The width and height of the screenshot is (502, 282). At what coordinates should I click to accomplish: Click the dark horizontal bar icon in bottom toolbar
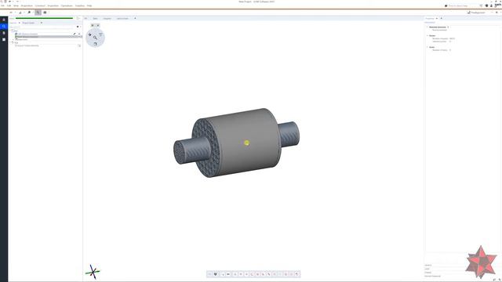tap(228, 274)
